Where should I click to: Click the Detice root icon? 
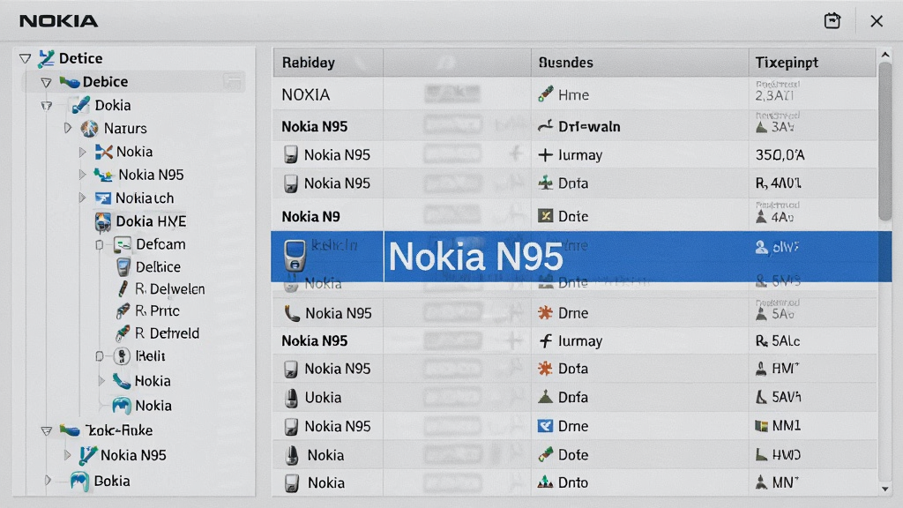pos(46,58)
